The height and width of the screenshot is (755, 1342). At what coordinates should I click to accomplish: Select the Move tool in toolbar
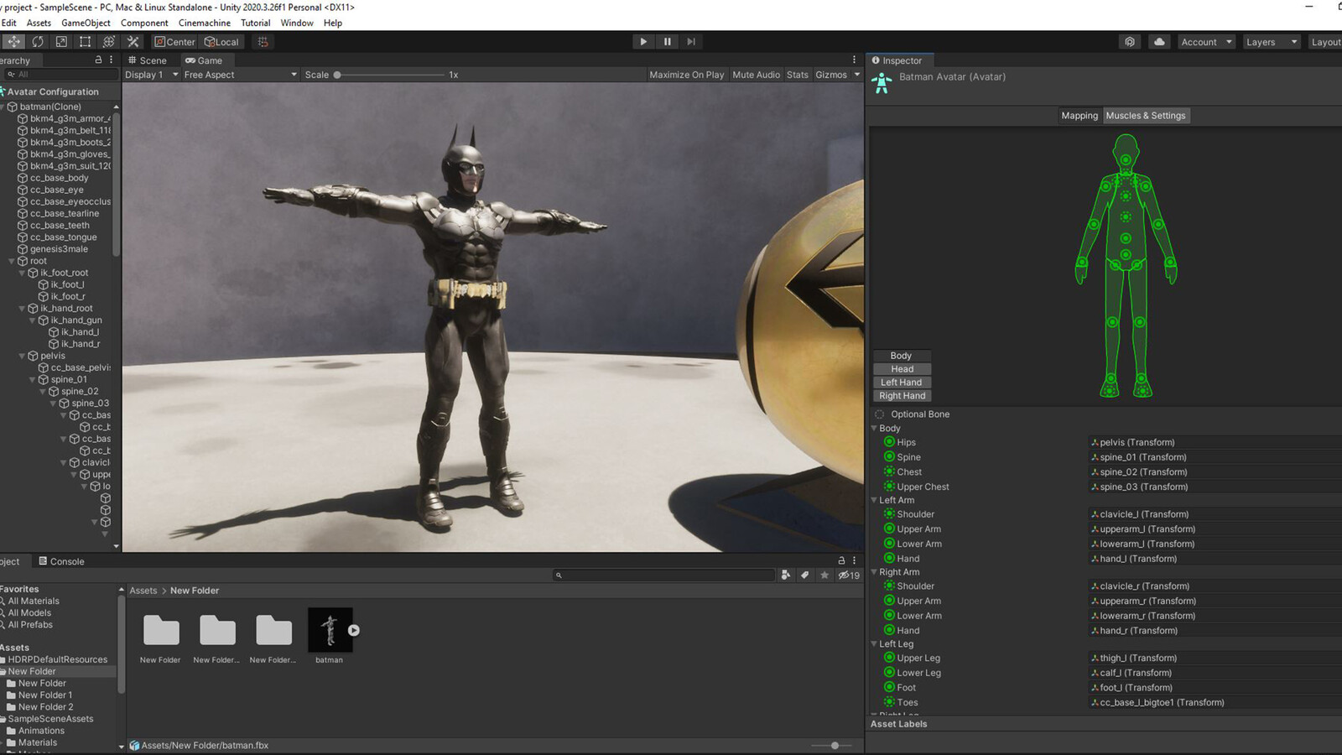coord(13,42)
